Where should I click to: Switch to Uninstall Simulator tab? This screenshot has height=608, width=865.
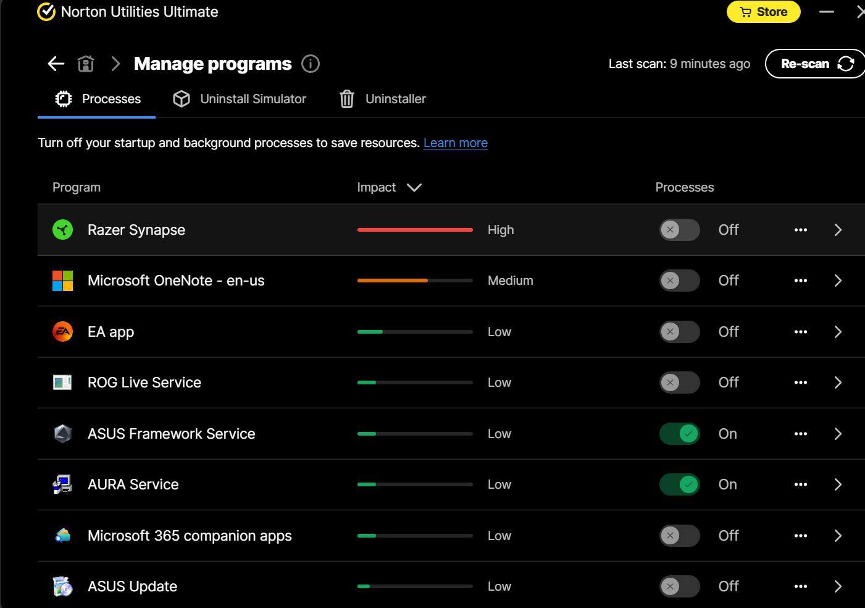point(240,99)
